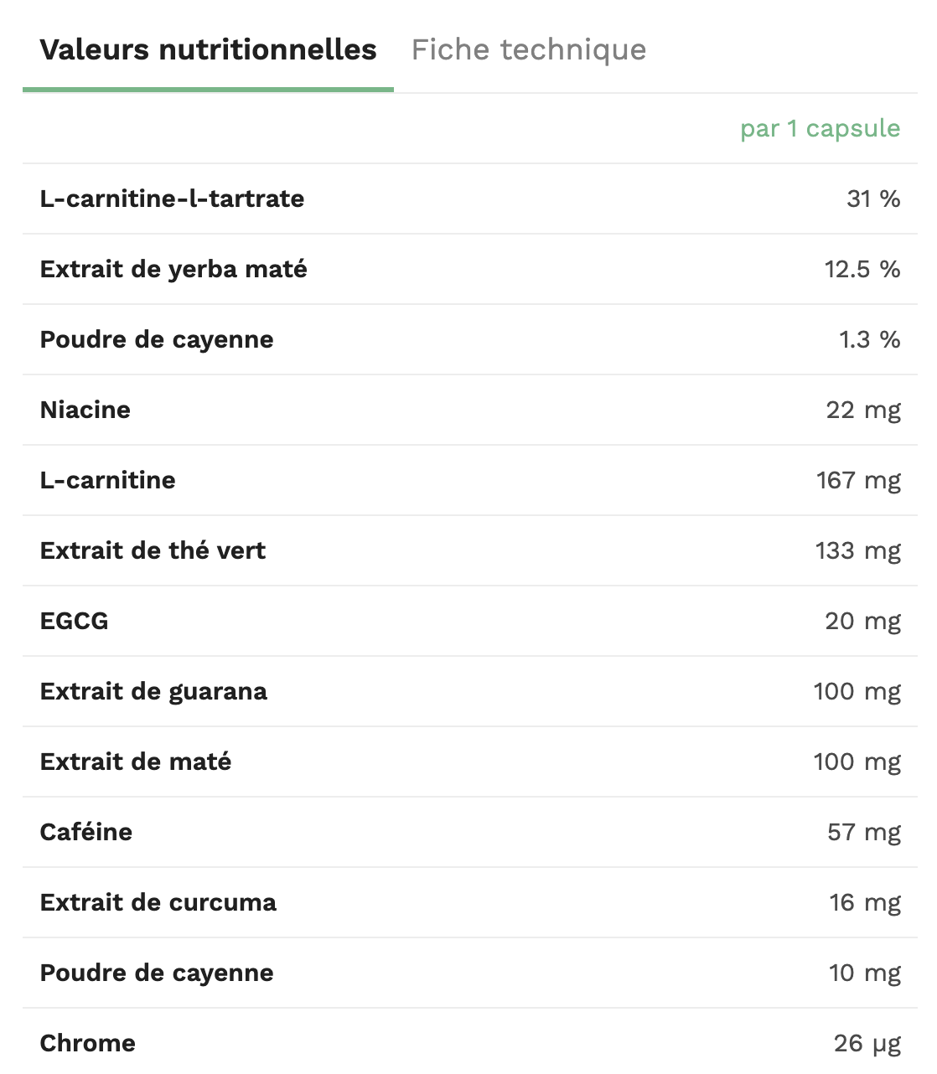Screen dimensions: 937x1074
Task: Select the Extrait de curcuma row
Action: coord(469,902)
